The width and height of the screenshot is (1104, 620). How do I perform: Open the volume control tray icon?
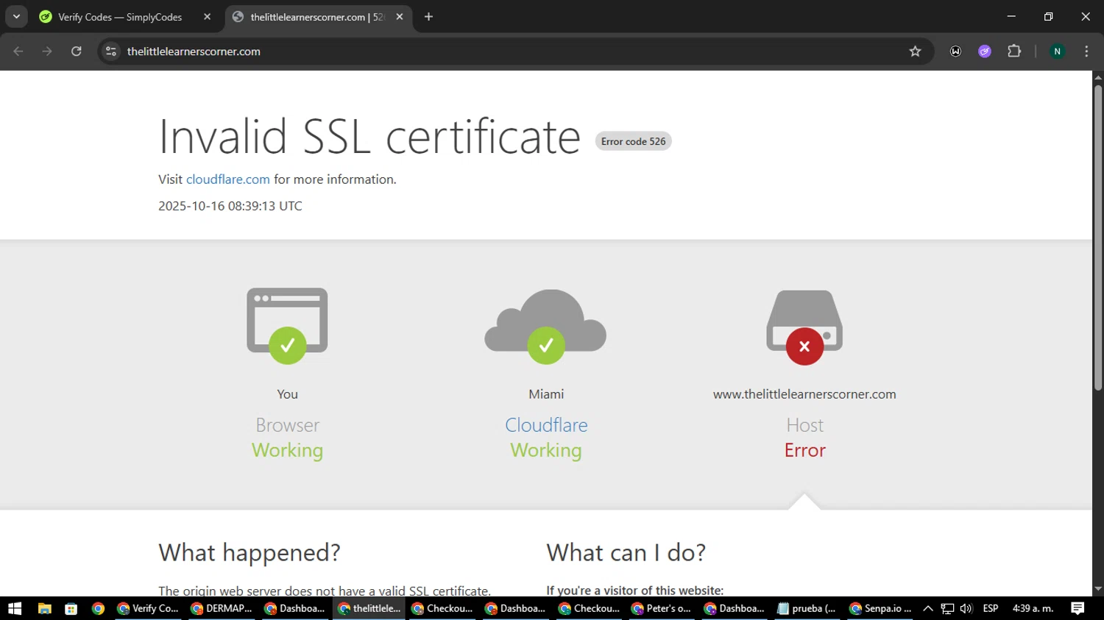tap(966, 608)
